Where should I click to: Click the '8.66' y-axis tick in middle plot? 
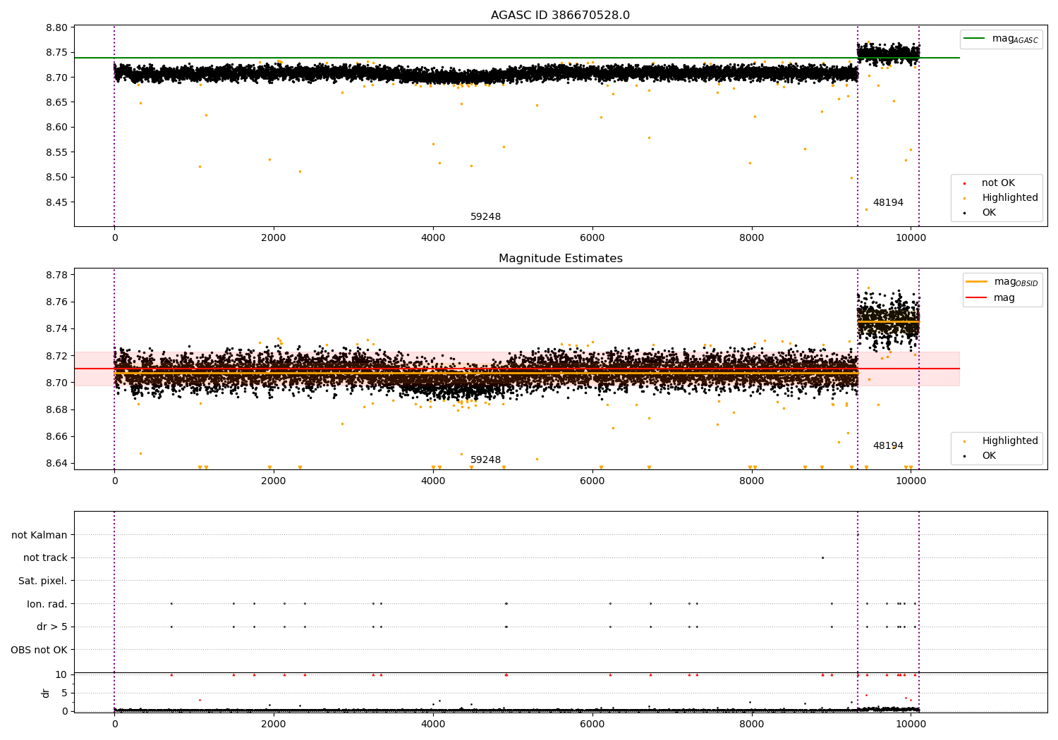pos(56,437)
